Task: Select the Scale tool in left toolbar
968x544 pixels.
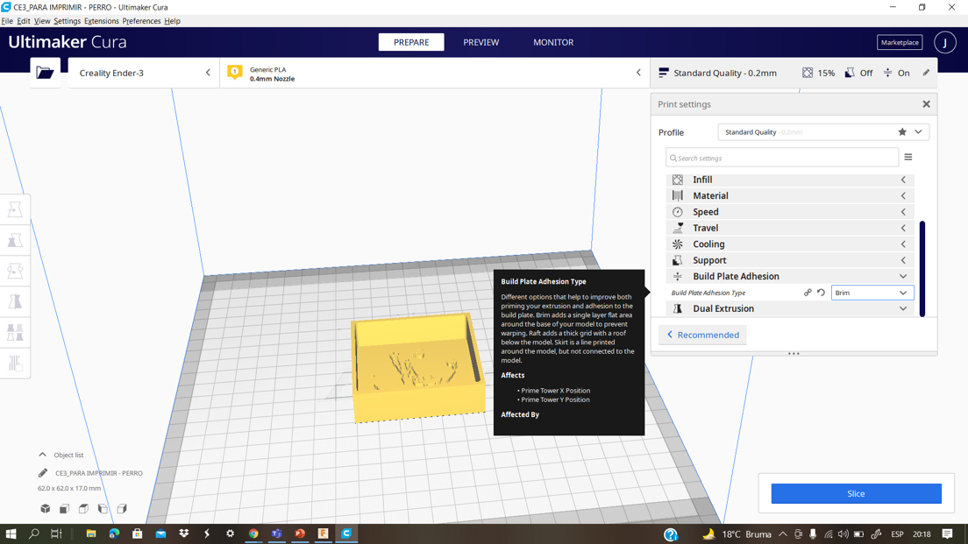Action: click(15, 241)
